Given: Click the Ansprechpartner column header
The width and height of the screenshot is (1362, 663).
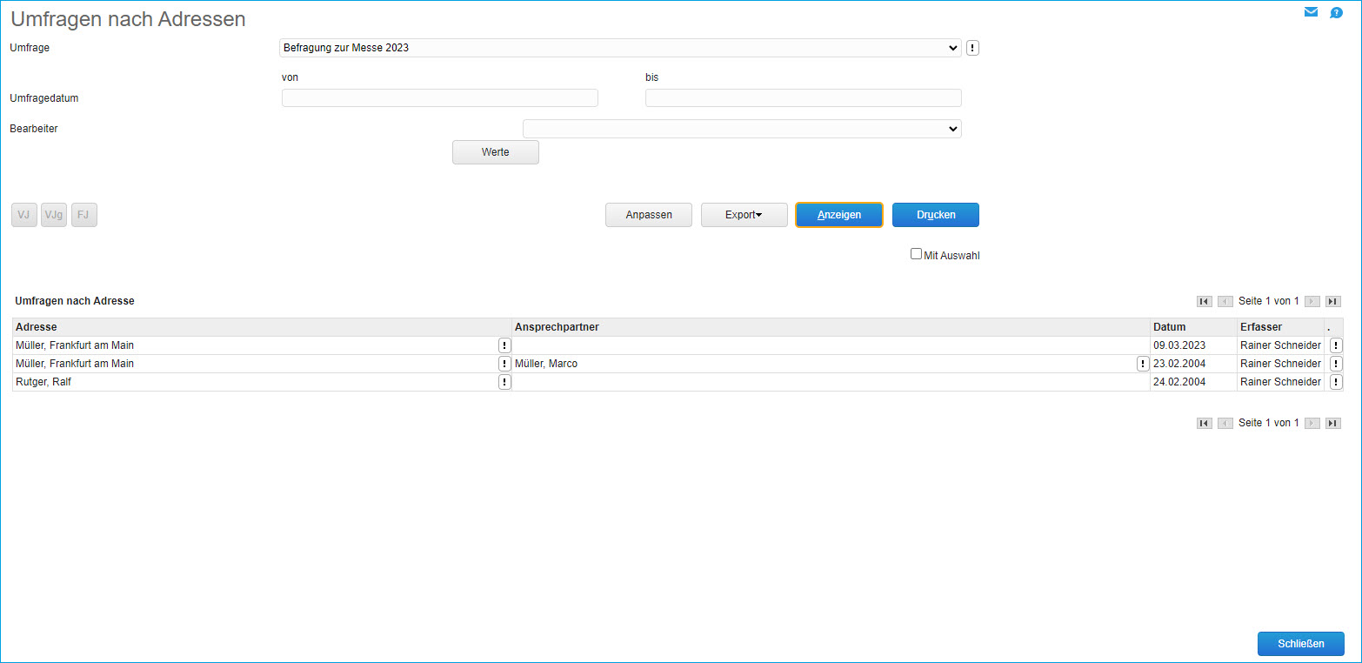Looking at the screenshot, I should click(831, 327).
